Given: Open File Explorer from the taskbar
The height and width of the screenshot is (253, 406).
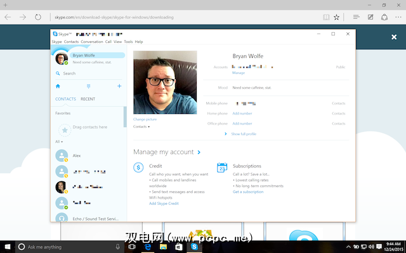Looking at the screenshot, I should pyautogui.click(x=163, y=247).
